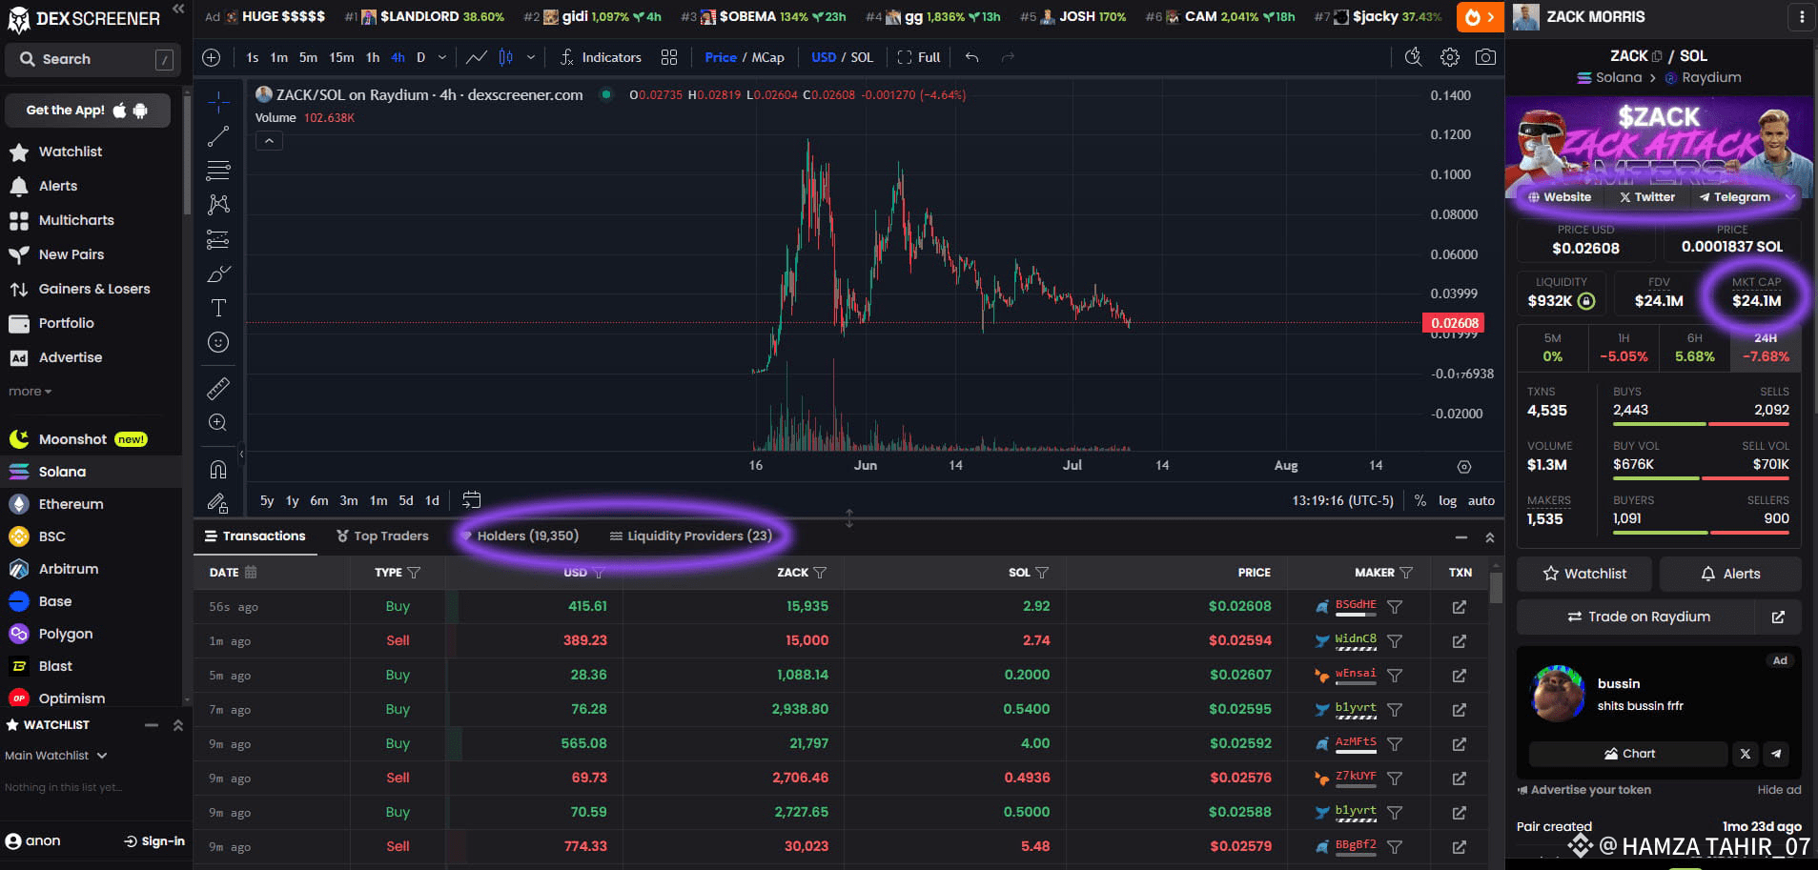
Task: Open the Indicators dialog
Action: [x=601, y=57]
